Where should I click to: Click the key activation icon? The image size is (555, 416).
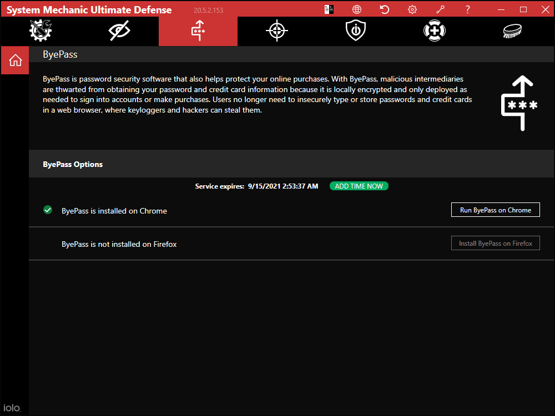pyautogui.click(x=440, y=9)
